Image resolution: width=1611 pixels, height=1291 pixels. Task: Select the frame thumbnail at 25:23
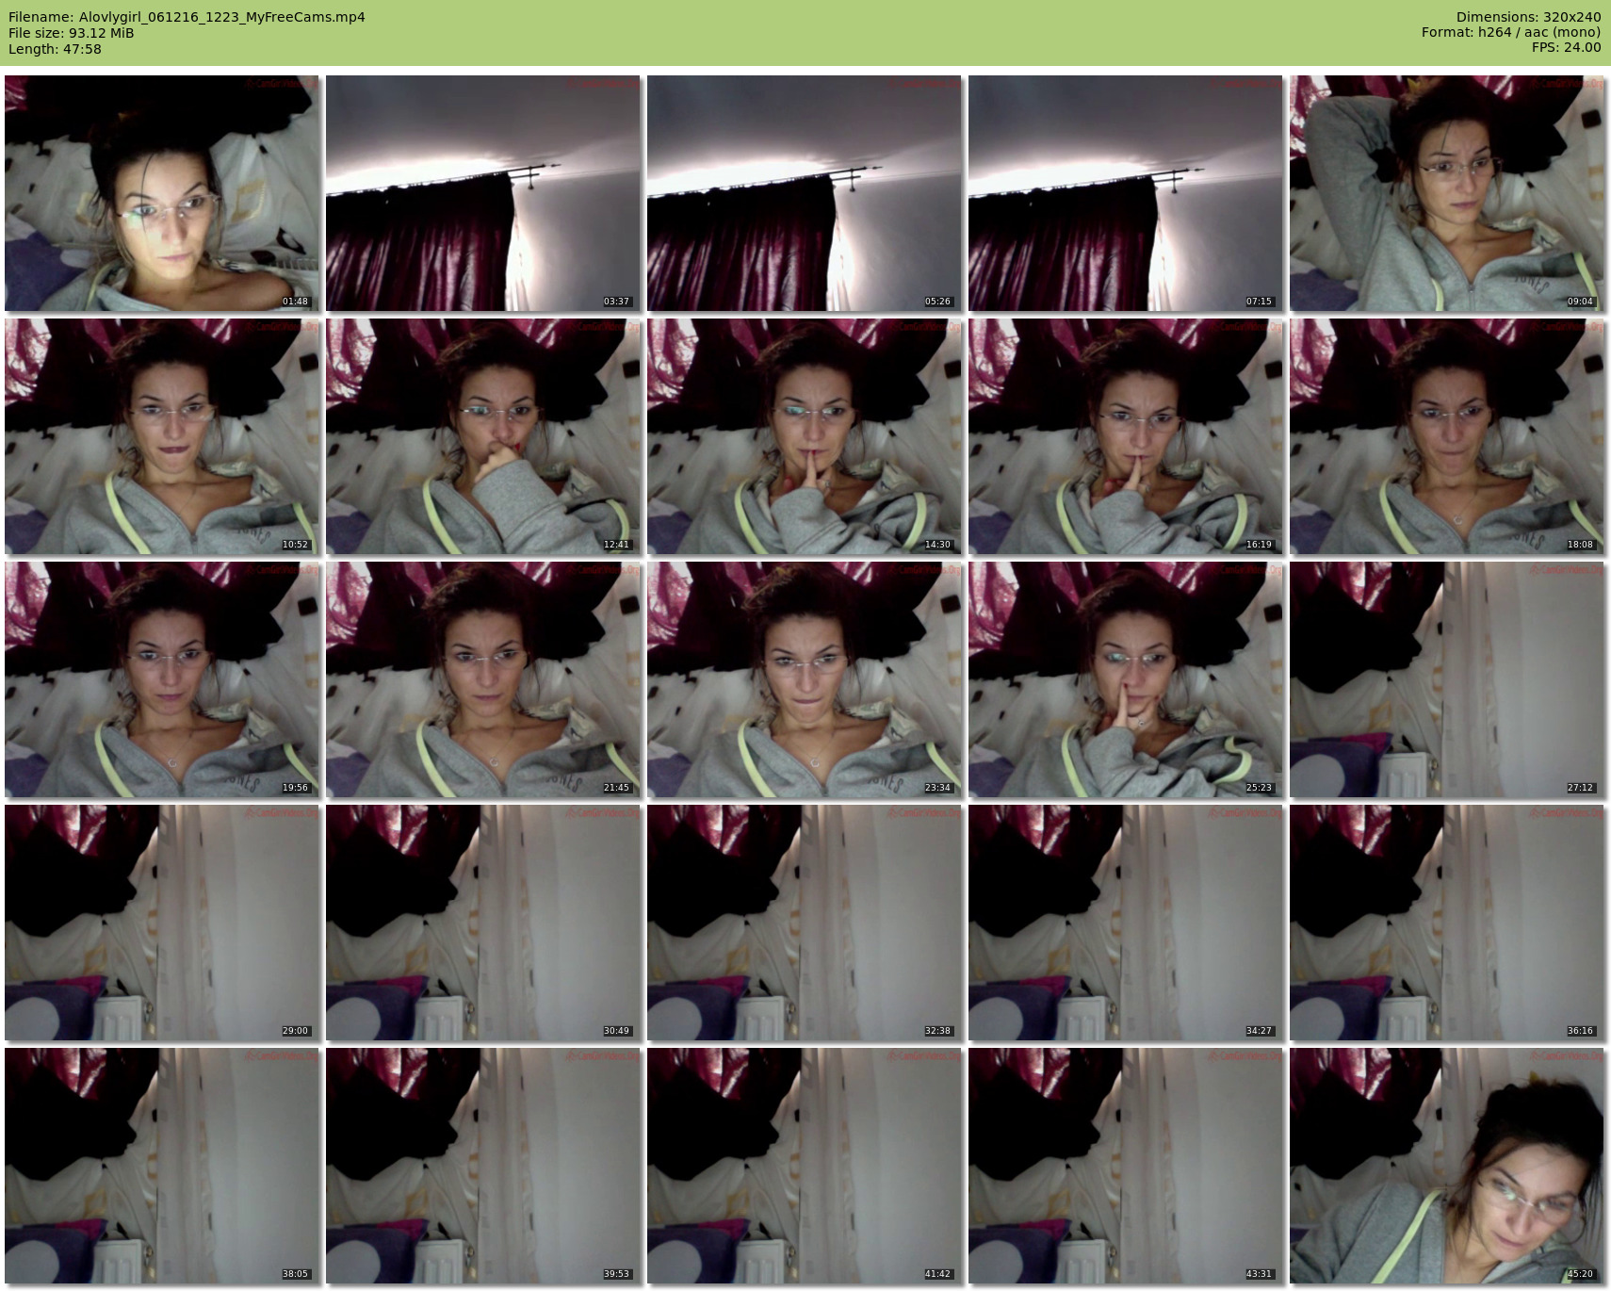(1126, 679)
